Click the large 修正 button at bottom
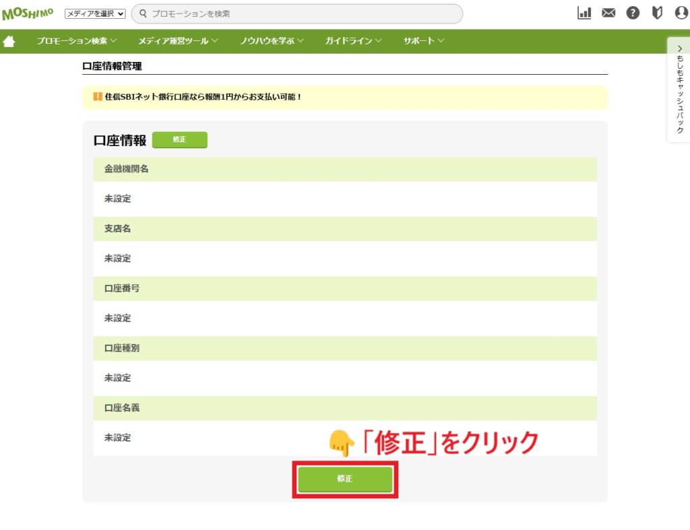Viewport: 690px width, 530px height. [x=345, y=479]
